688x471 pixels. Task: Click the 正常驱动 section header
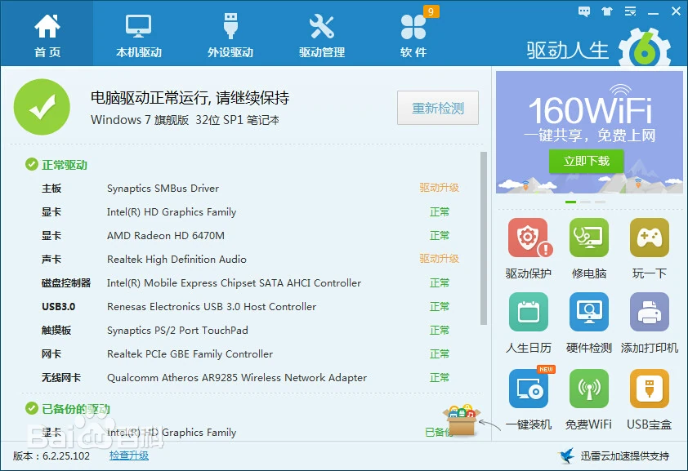tap(65, 165)
